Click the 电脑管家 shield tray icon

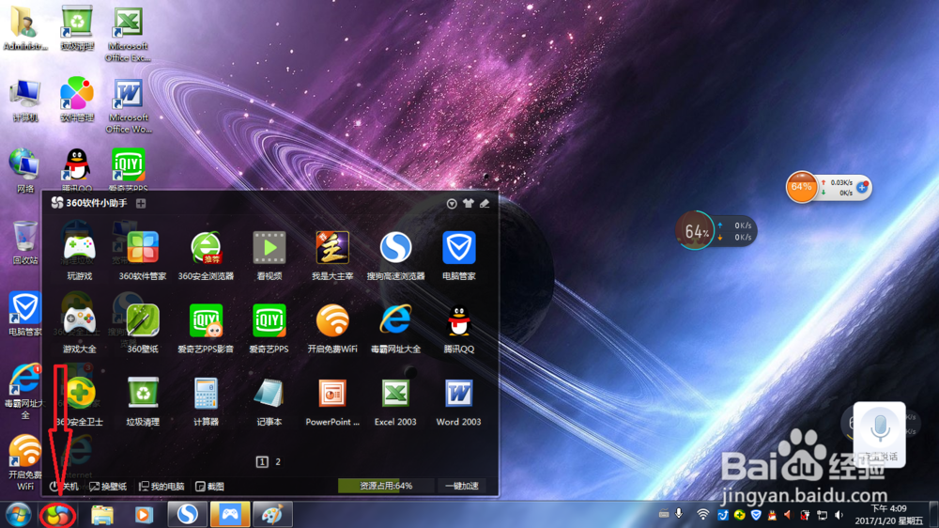coord(756,515)
